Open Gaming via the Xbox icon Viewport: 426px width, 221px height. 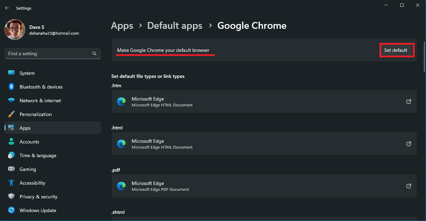11,169
